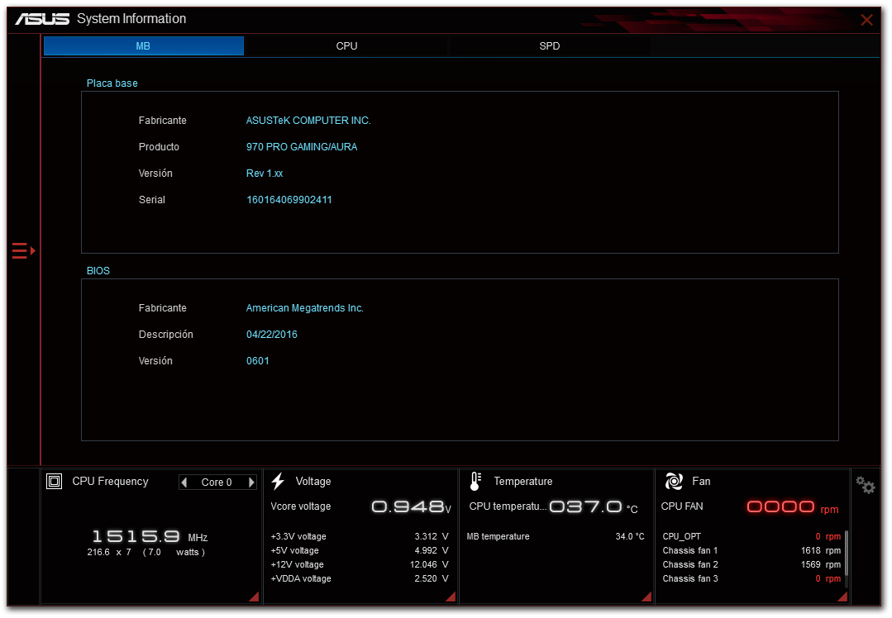This screenshot has height=618, width=892.
Task: Switch to the MB tab
Action: 143,46
